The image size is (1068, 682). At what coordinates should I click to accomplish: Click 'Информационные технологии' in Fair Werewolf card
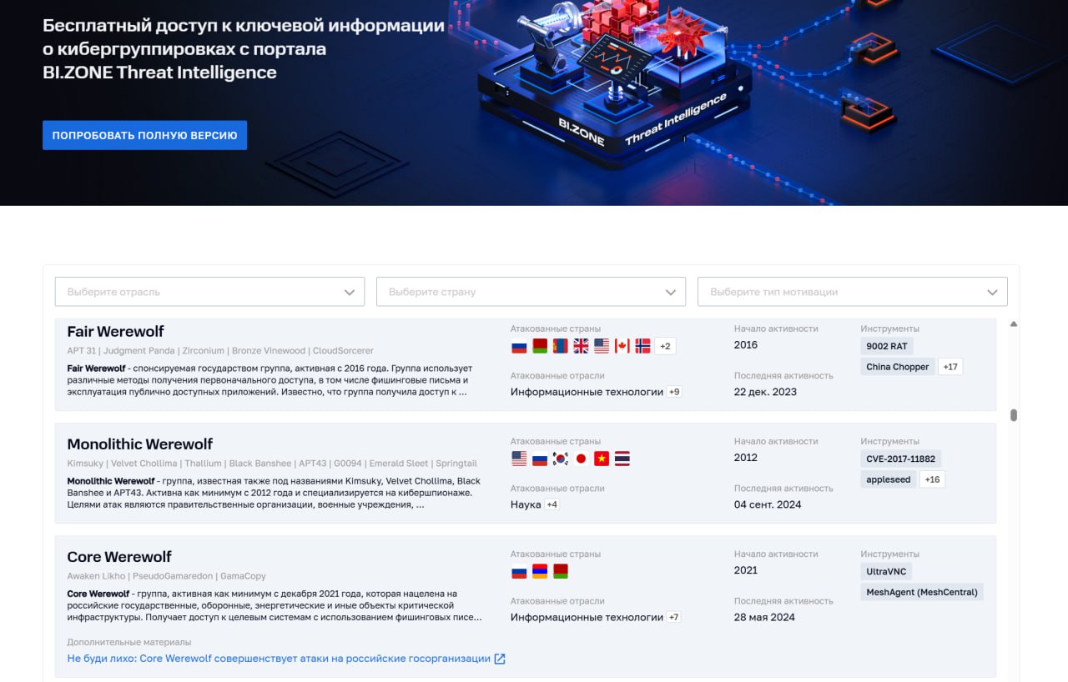pos(587,392)
